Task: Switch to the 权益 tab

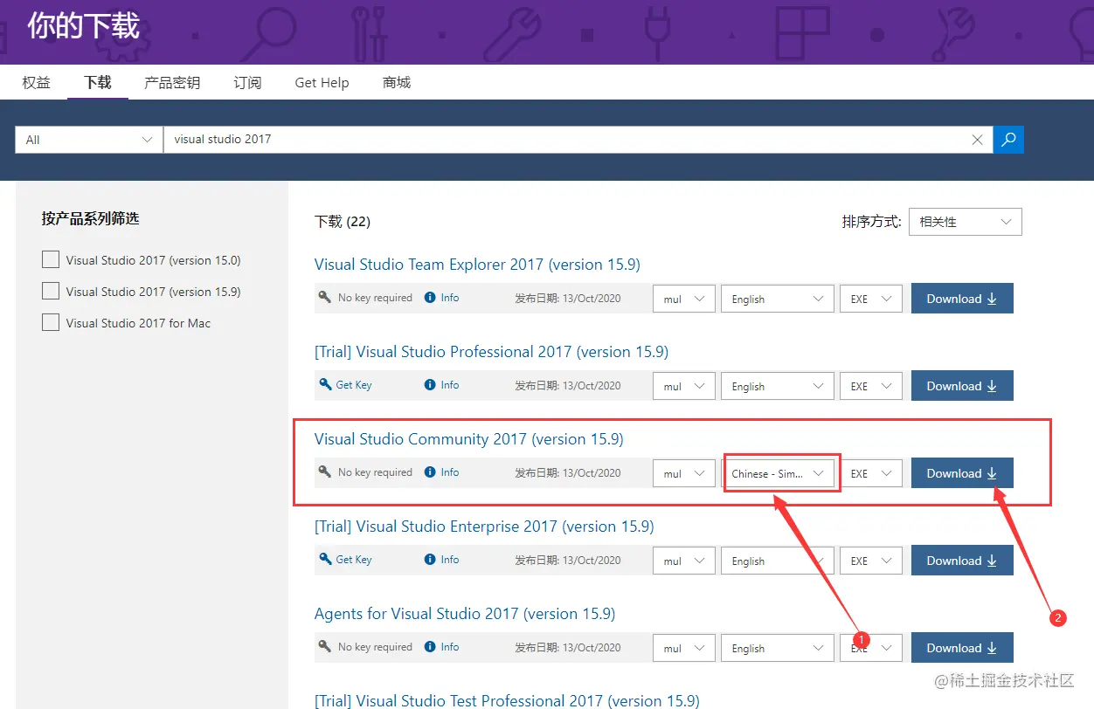Action: [37, 83]
